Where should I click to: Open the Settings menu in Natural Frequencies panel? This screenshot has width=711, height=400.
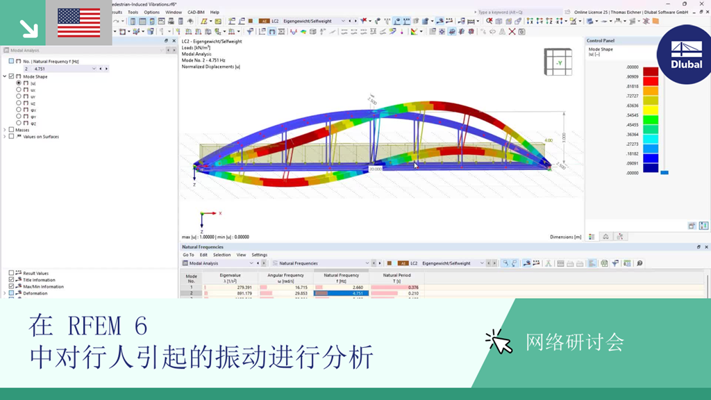pyautogui.click(x=260, y=255)
